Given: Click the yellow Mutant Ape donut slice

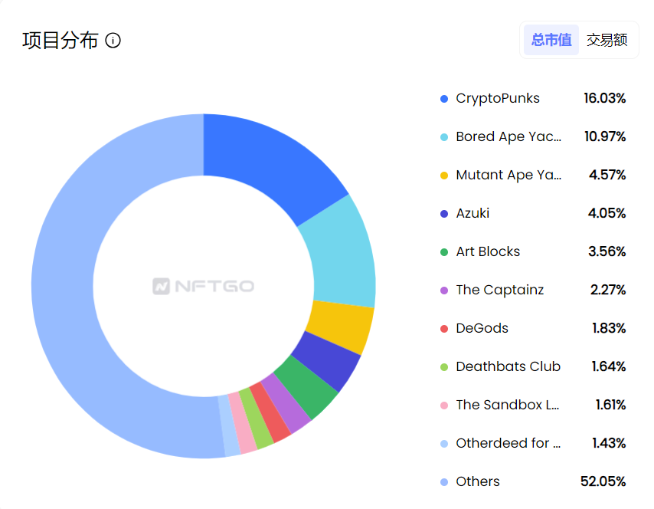Looking at the screenshot, I should coord(338,326).
